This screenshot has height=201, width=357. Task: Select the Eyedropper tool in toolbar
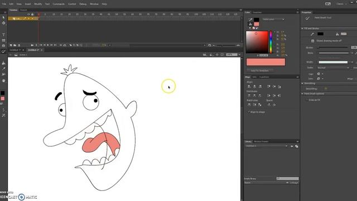3,69
